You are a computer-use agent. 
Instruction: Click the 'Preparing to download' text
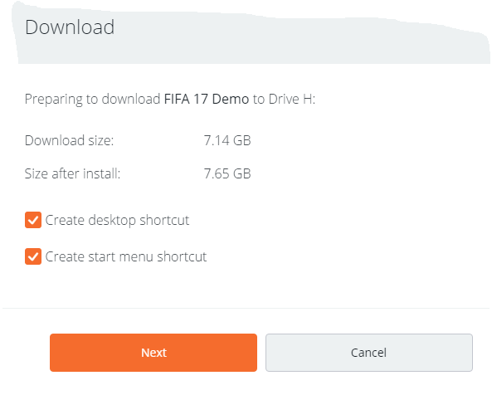point(93,100)
